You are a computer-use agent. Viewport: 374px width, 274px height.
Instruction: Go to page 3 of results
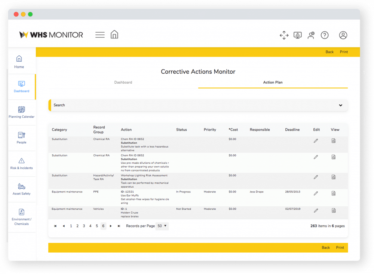[x=84, y=226]
